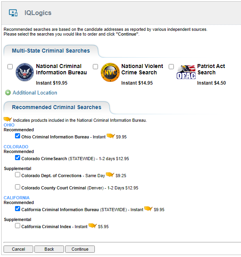Click the Colorado CrimeSearch (STATEWIDE) label
Viewport: 241px width, 257px height.
click(58, 159)
